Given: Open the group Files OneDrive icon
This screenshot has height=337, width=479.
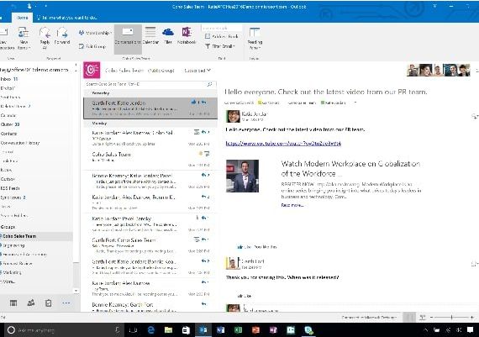Looking at the screenshot, I should tap(168, 36).
